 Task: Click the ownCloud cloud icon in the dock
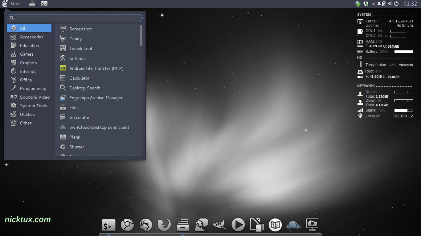click(x=293, y=225)
